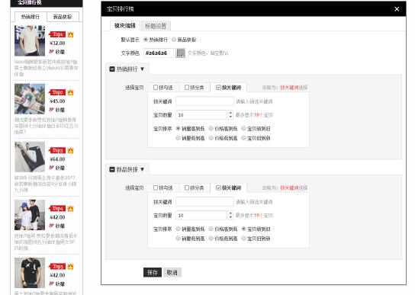415x295 pixels.
Task: Click the crown icon beside Top1
Action: click(x=70, y=34)
